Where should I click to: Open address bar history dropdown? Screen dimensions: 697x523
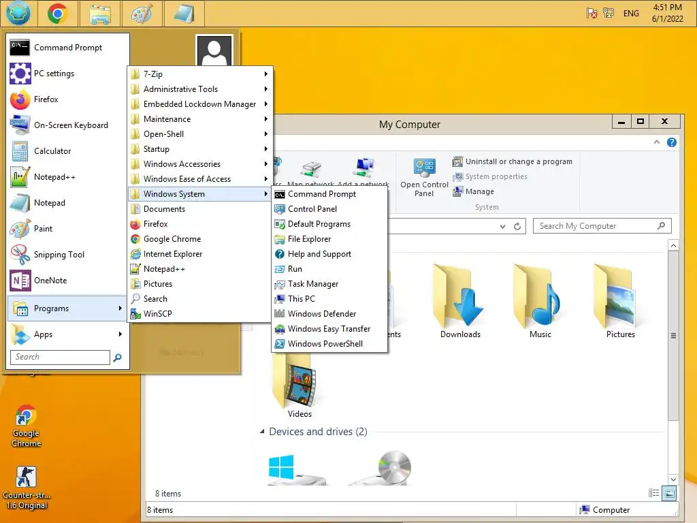pyautogui.click(x=502, y=226)
